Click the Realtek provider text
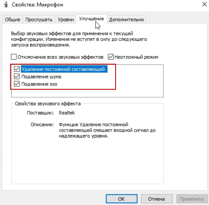Screen dimensions: 209x205 click(x=67, y=113)
